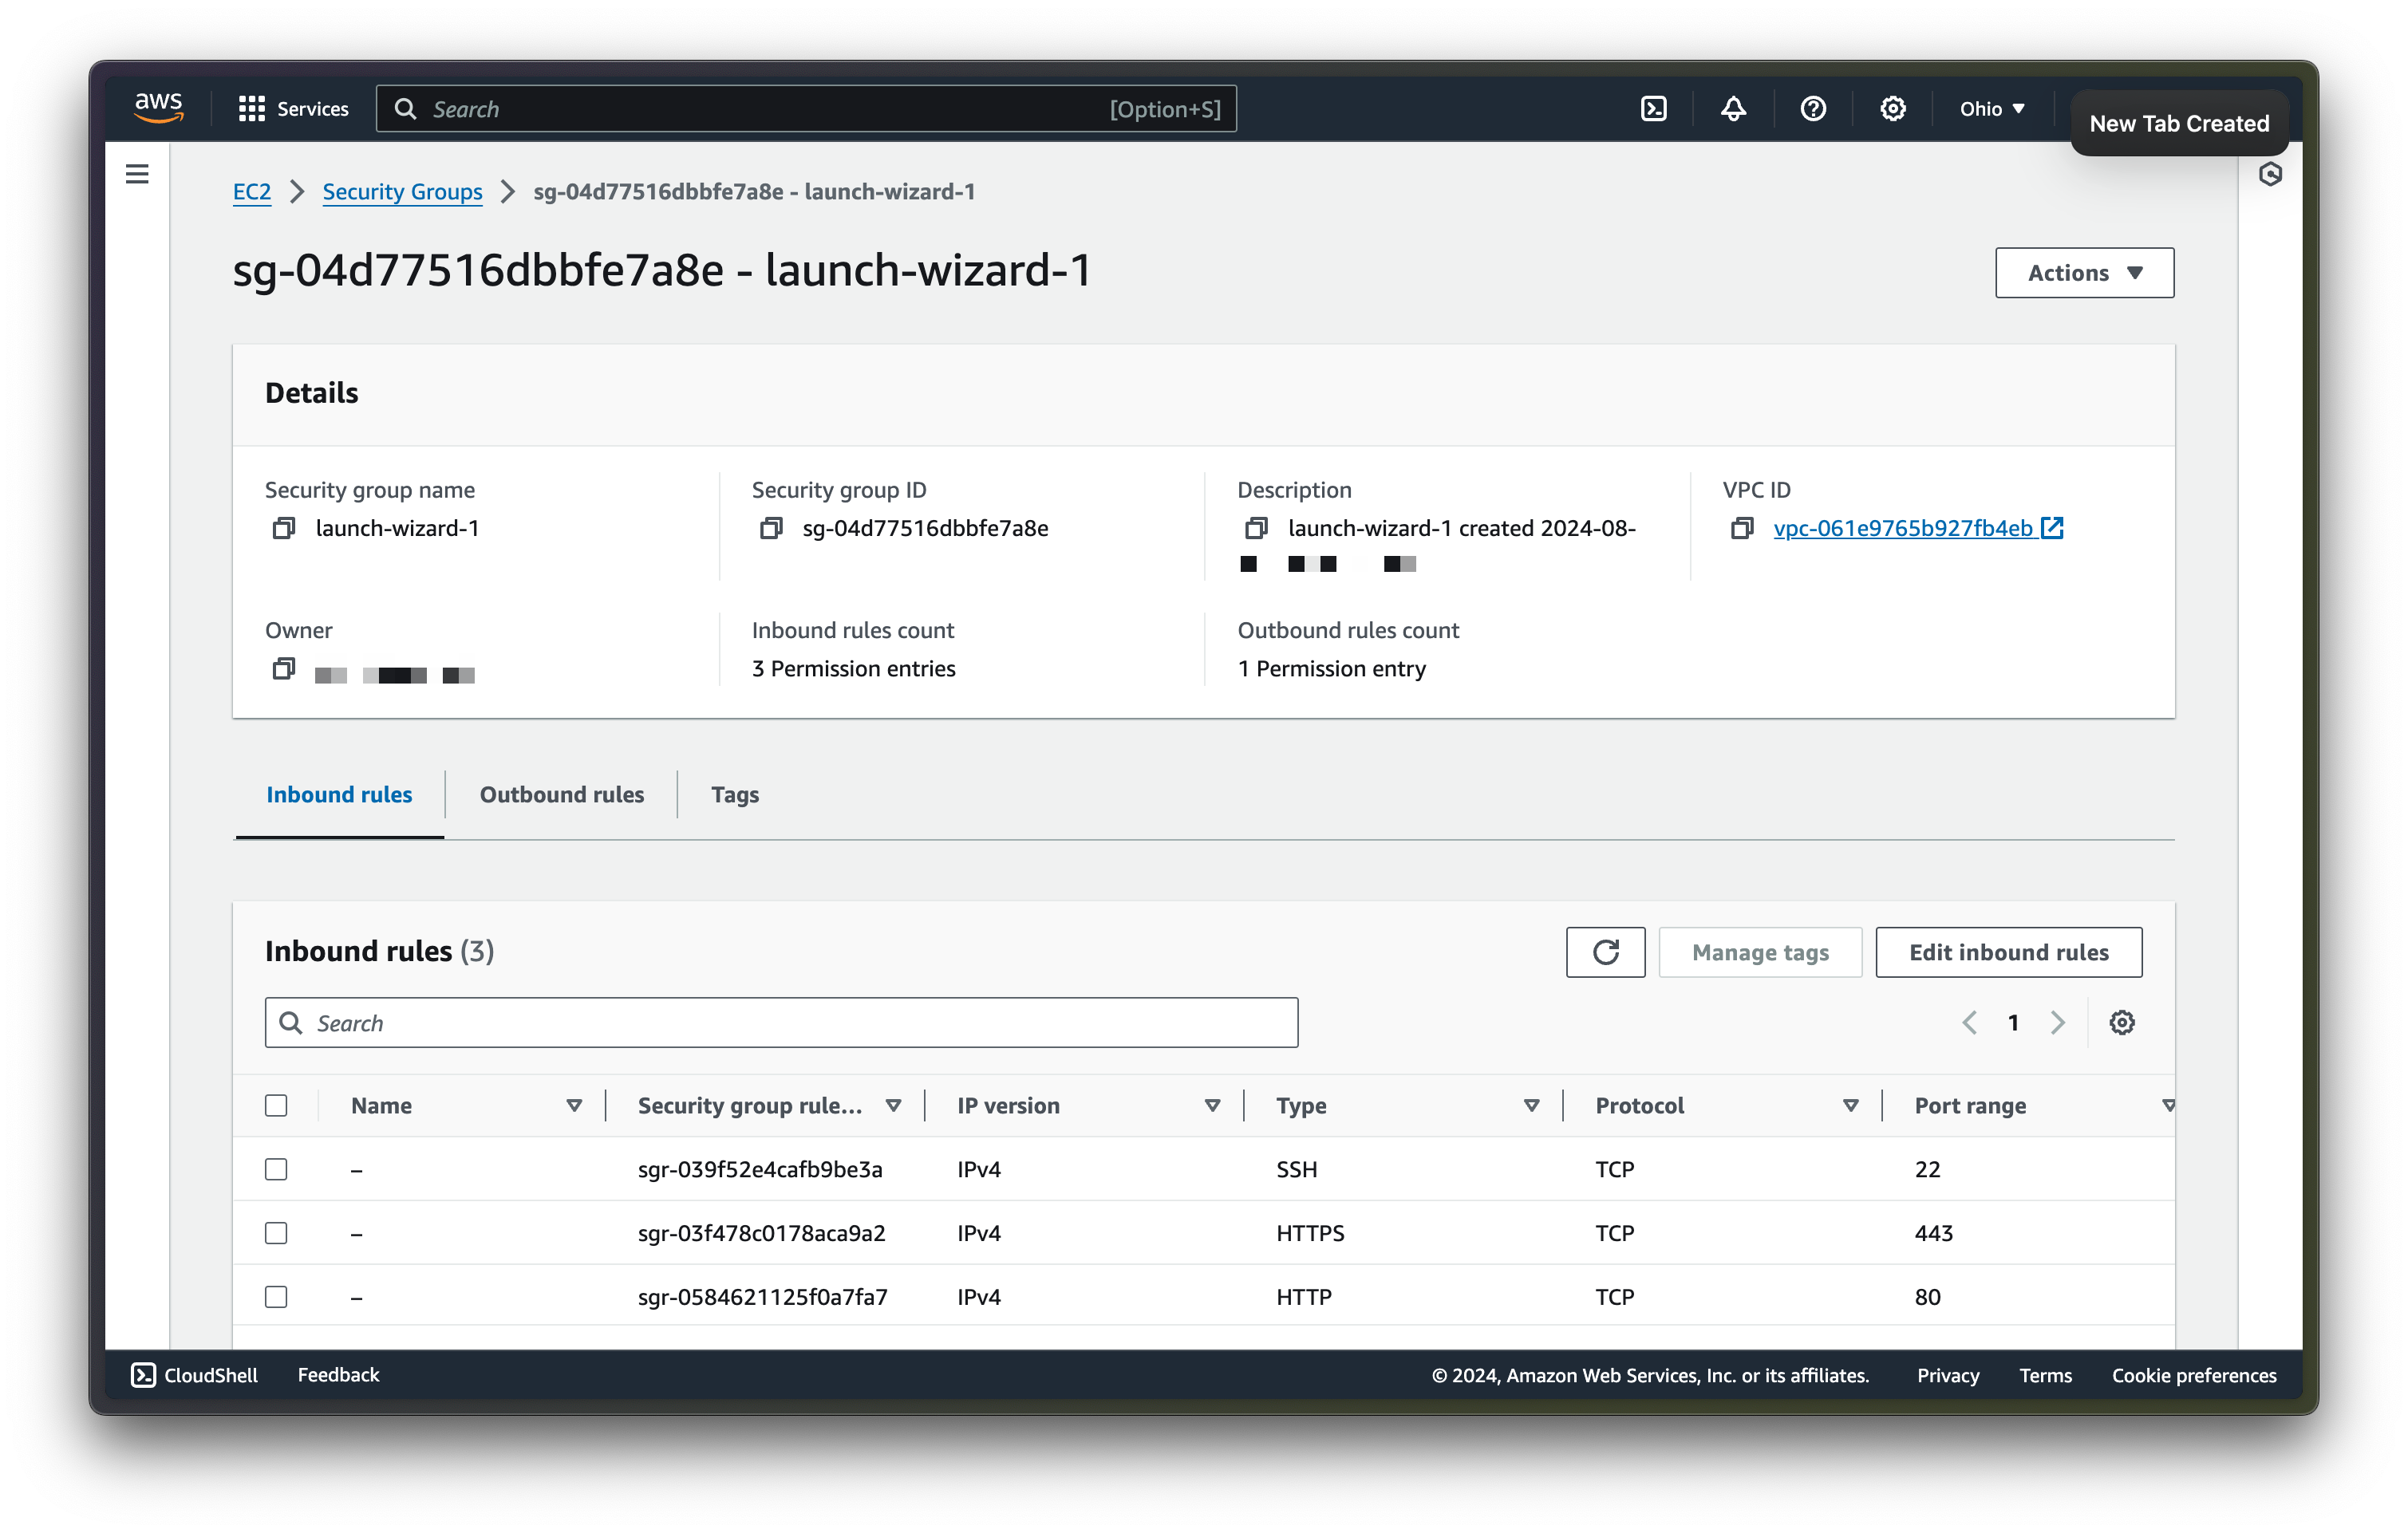Click into the inbound rules search field
The height and width of the screenshot is (1533, 2408).
tap(782, 1021)
